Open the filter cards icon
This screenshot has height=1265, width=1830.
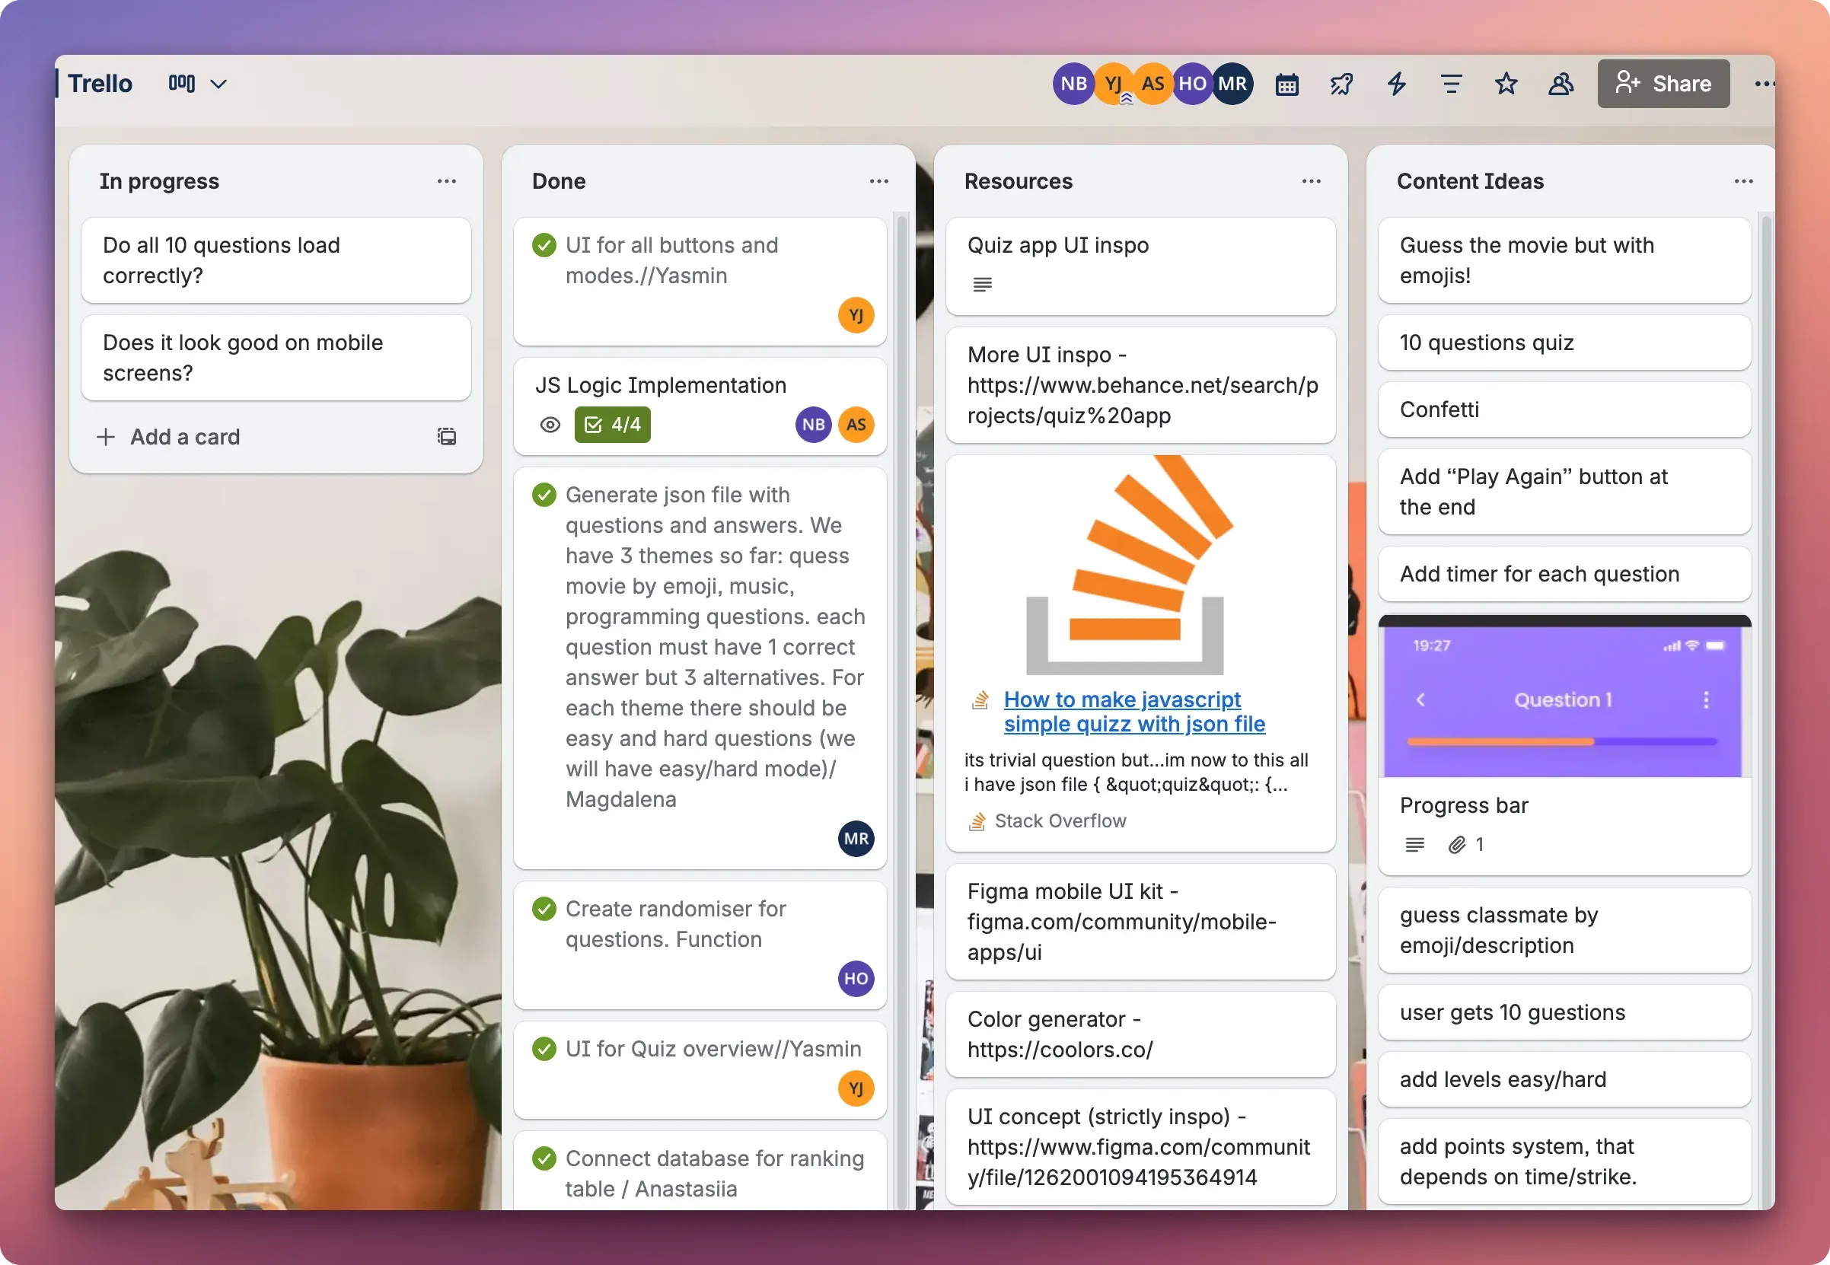pyautogui.click(x=1450, y=83)
